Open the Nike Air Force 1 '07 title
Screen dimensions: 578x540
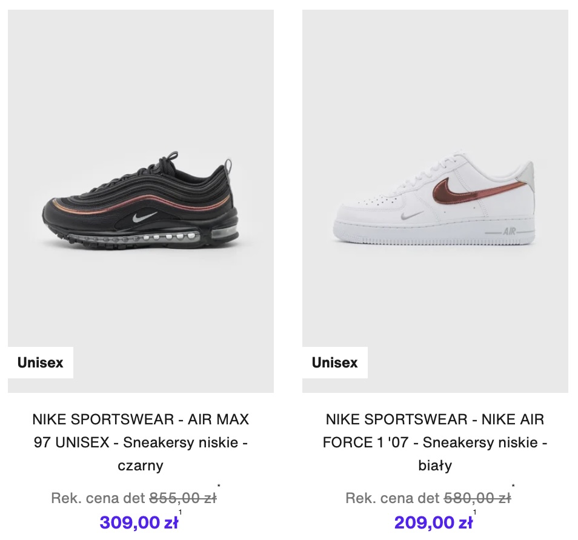435,443
